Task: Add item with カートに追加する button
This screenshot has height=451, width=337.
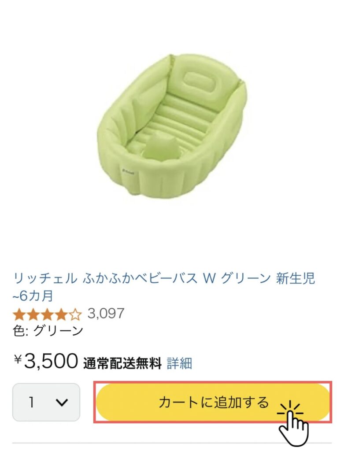Action: coord(212,402)
